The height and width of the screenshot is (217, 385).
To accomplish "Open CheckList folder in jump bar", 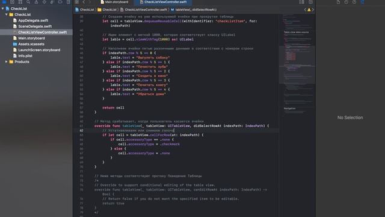I will [x=107, y=10].
